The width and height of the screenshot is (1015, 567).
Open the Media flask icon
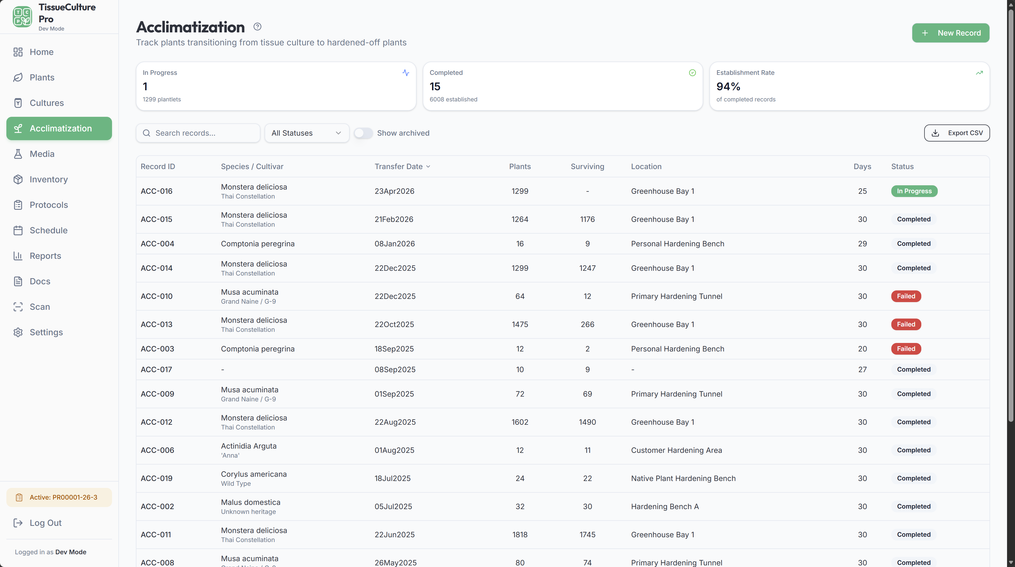coord(18,154)
